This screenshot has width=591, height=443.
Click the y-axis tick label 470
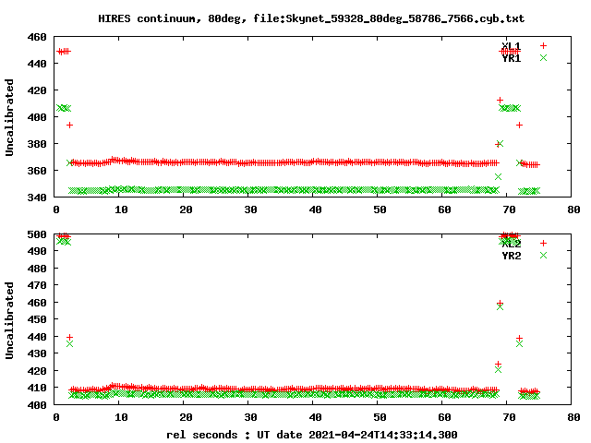37,285
